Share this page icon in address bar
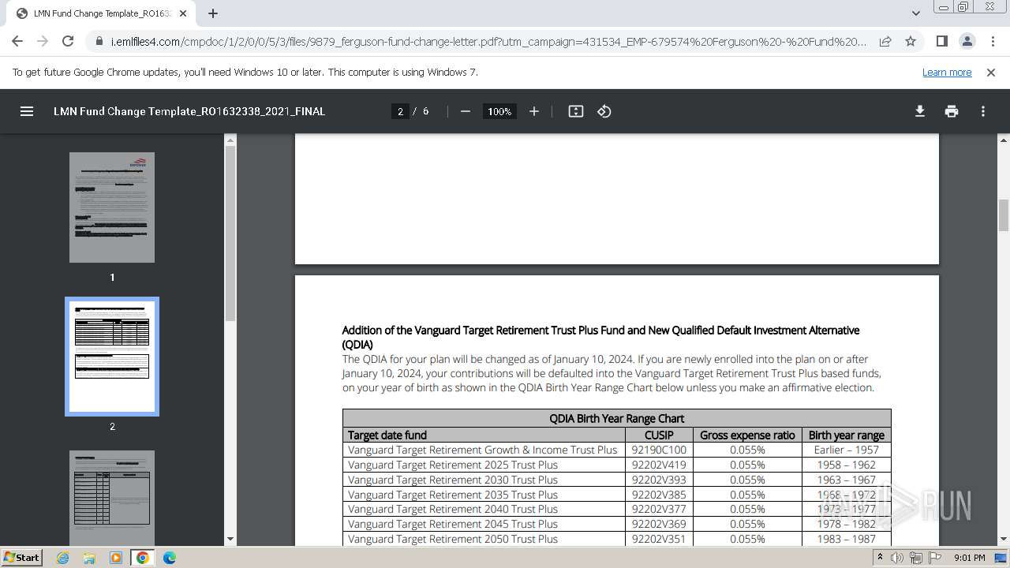 click(885, 41)
